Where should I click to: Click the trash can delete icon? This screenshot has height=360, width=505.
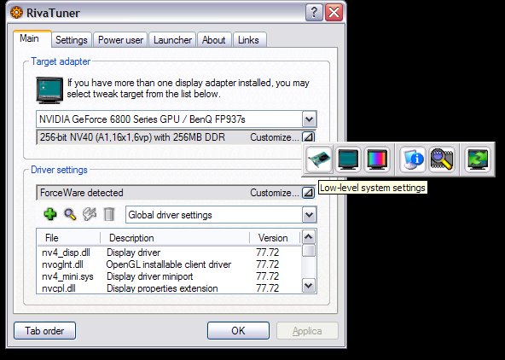pos(109,214)
